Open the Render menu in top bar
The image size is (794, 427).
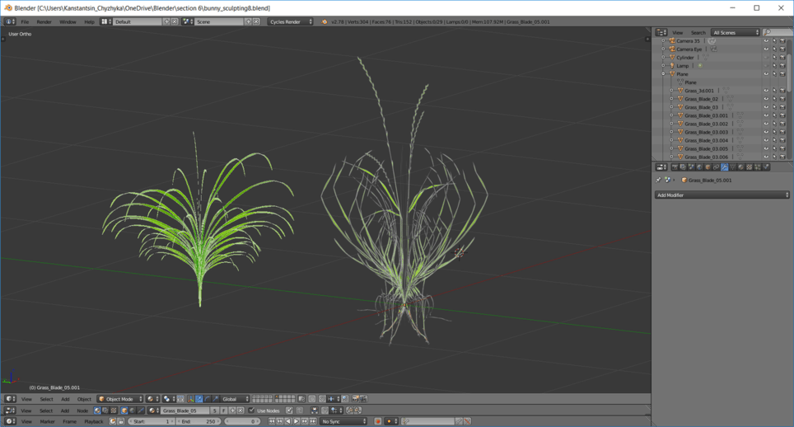(44, 21)
